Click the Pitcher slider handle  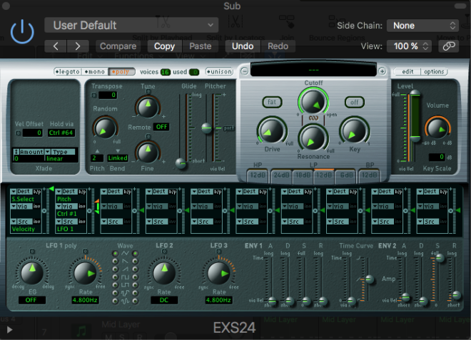pyautogui.click(x=207, y=128)
